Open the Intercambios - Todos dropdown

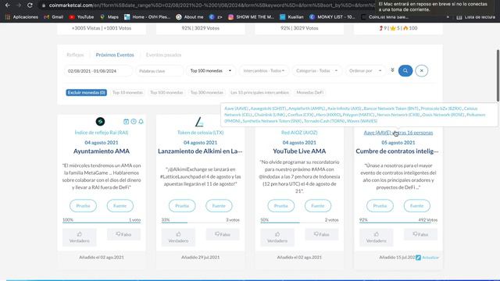pyautogui.click(x=264, y=71)
